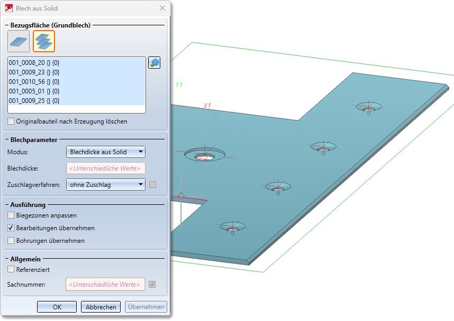Enable Originalbauteil nach Erzeugung löschen

click(11, 121)
